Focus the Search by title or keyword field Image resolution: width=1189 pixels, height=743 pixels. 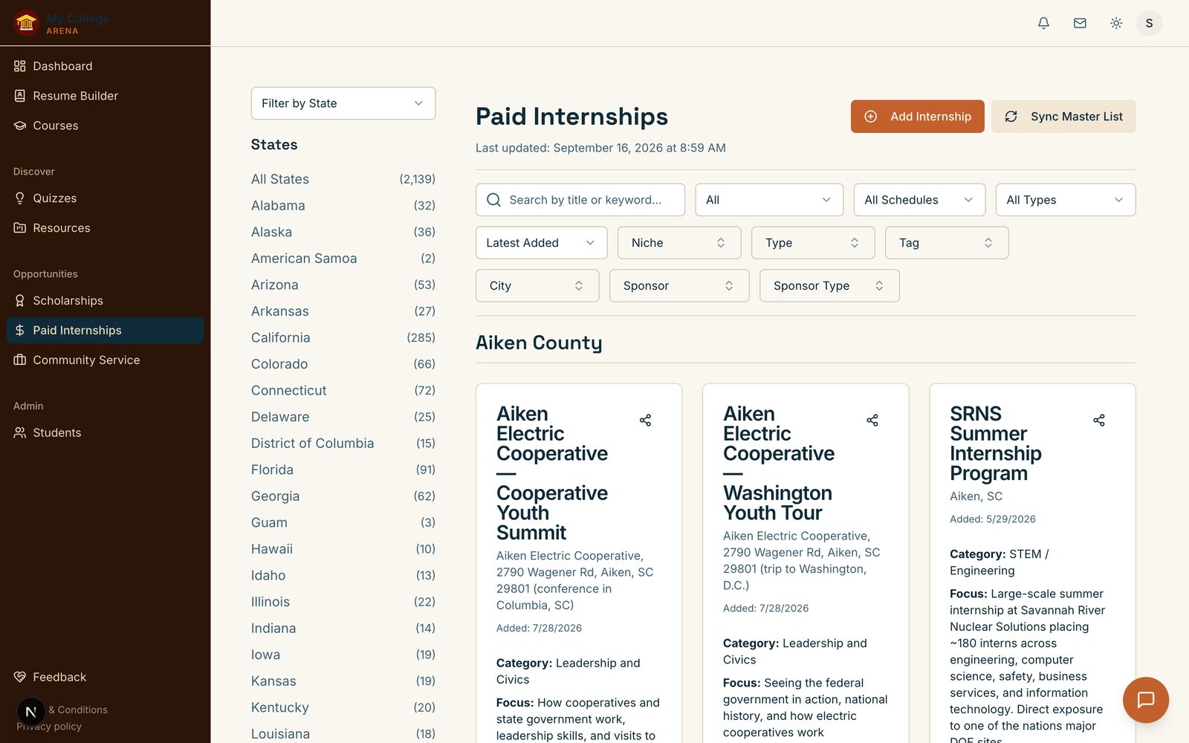(x=580, y=200)
